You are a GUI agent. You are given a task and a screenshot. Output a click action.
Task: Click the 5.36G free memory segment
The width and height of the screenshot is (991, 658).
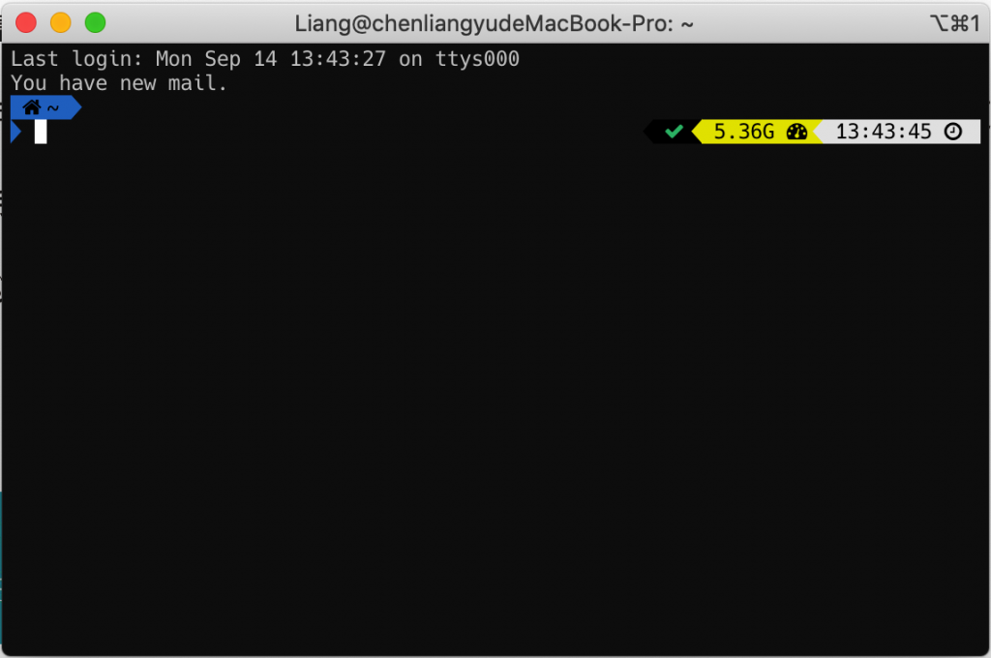tap(757, 132)
